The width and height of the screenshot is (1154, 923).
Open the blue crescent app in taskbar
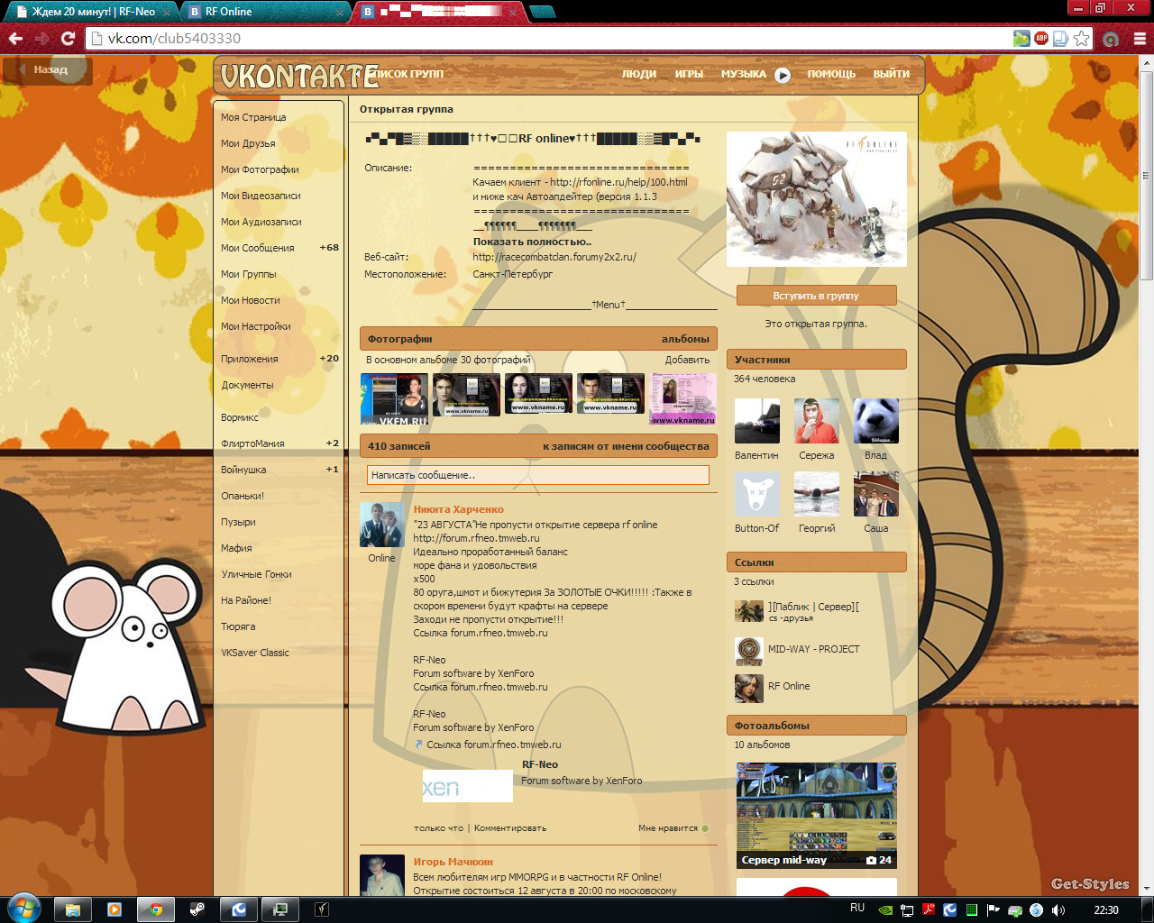tap(239, 909)
